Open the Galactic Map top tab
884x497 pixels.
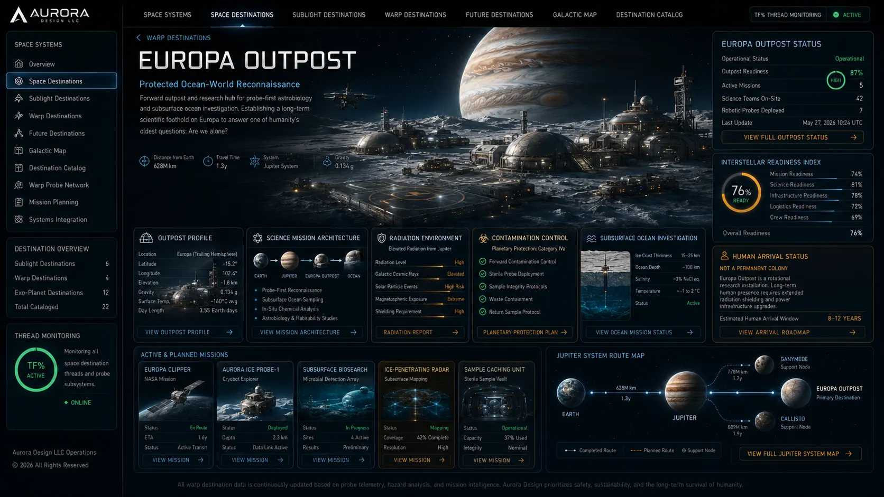(x=575, y=15)
